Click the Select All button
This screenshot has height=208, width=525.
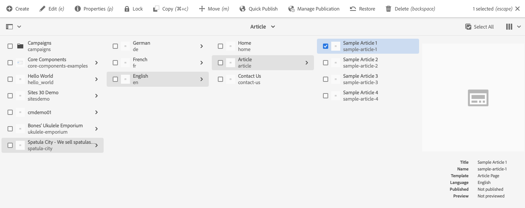point(480,27)
